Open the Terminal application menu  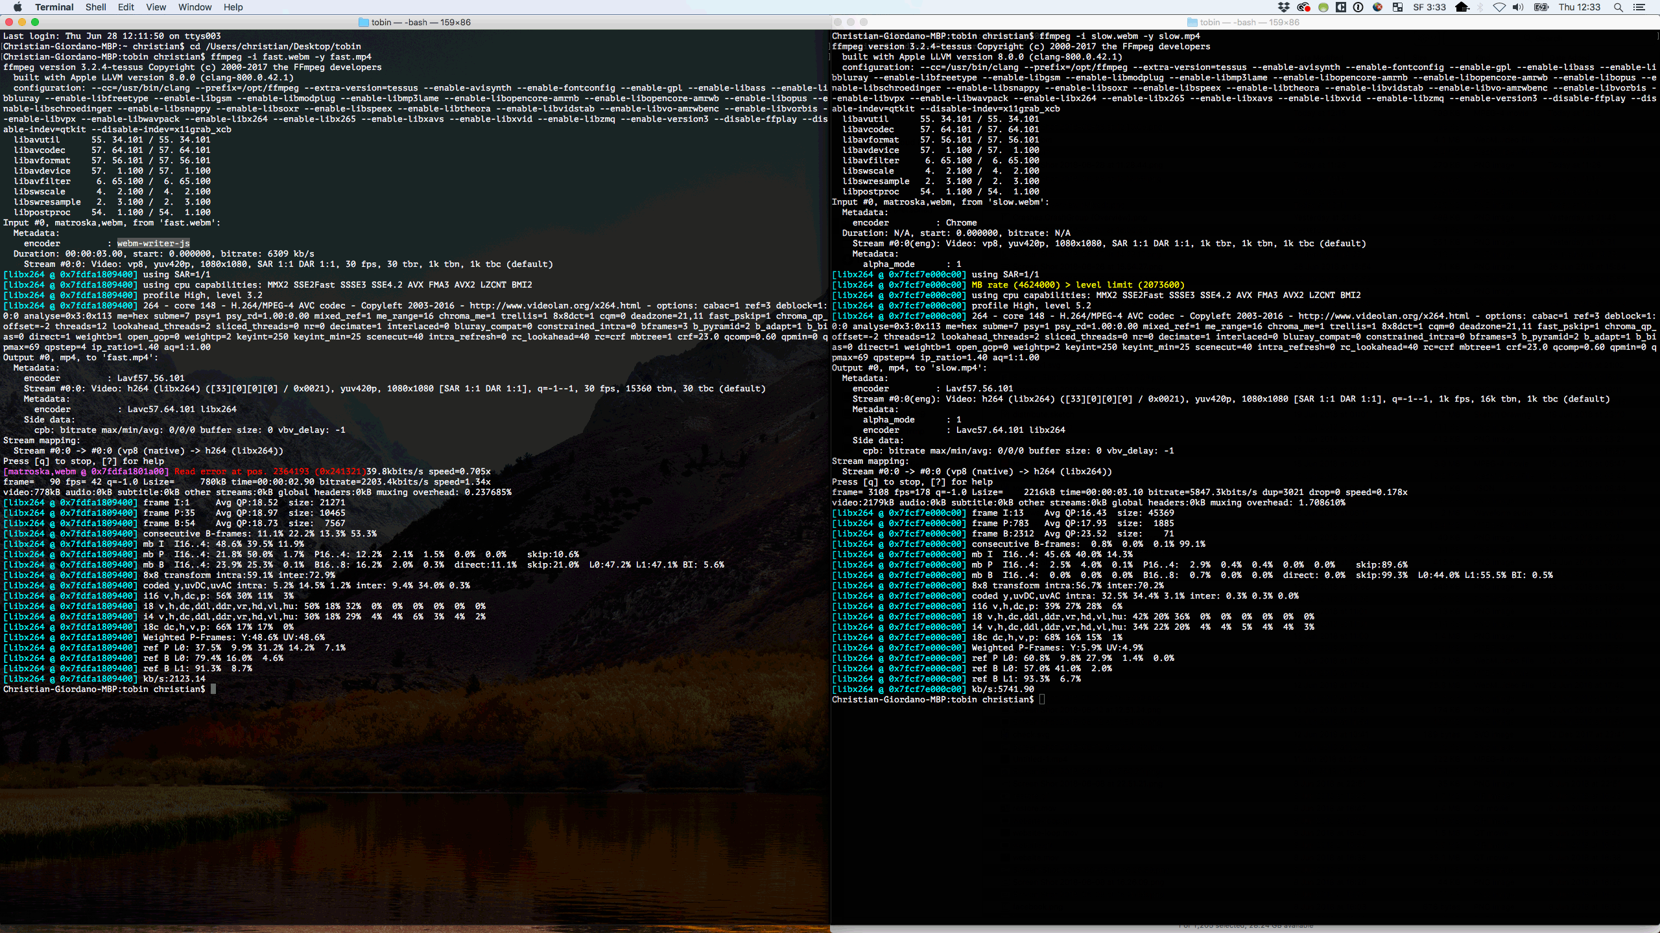[x=54, y=7]
